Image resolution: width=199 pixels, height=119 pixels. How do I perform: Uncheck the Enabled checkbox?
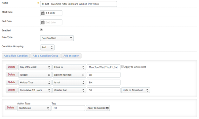coord(41,30)
